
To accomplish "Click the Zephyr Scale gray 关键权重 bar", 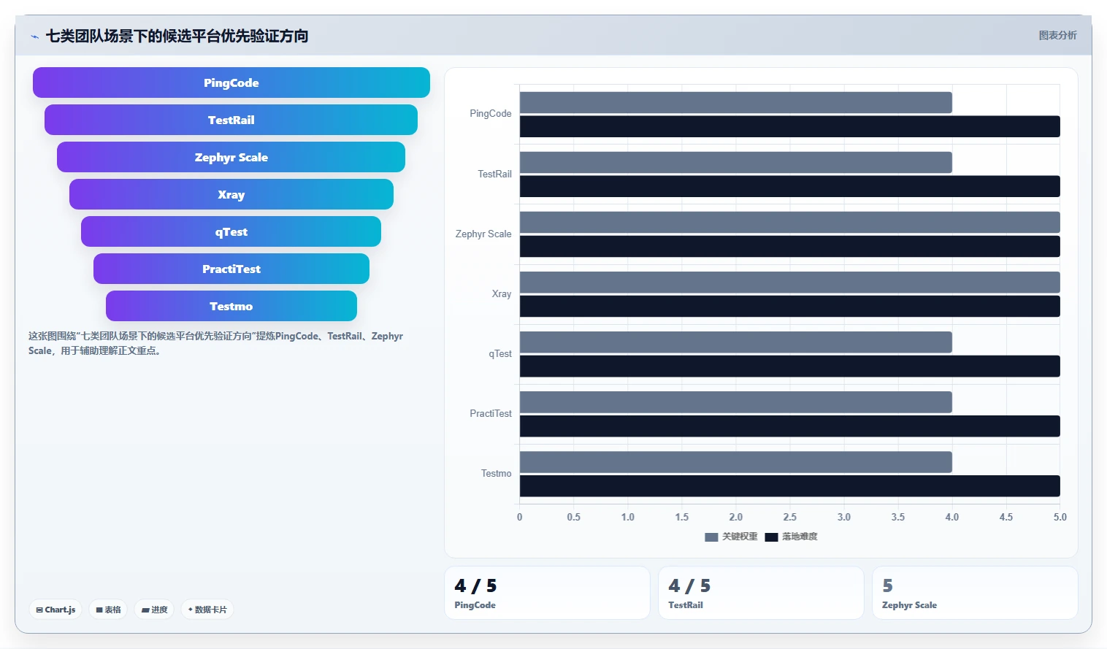I will tap(789, 222).
